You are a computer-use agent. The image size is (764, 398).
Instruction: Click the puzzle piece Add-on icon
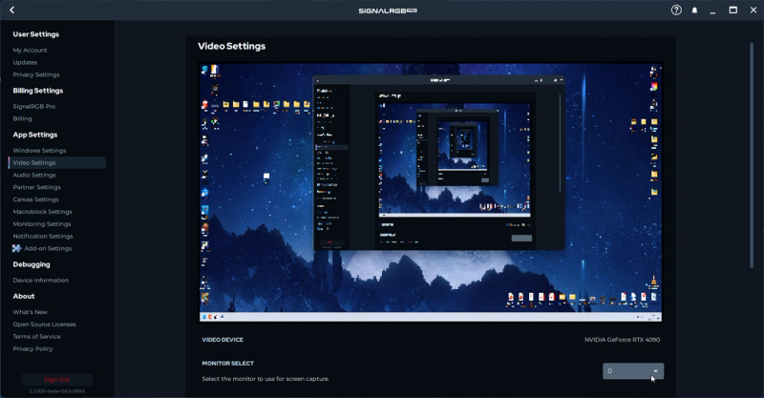click(16, 248)
